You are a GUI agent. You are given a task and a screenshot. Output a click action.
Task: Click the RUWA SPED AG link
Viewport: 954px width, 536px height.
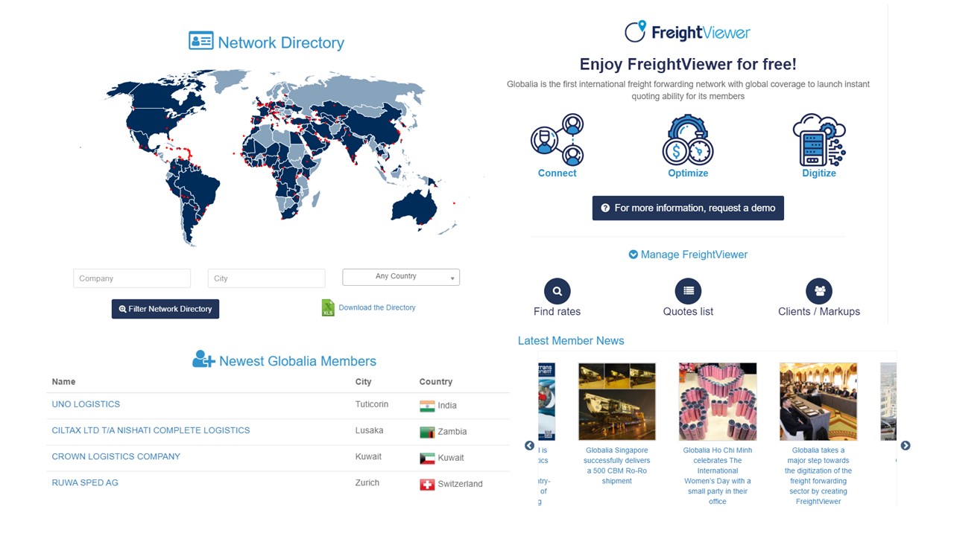83,482
